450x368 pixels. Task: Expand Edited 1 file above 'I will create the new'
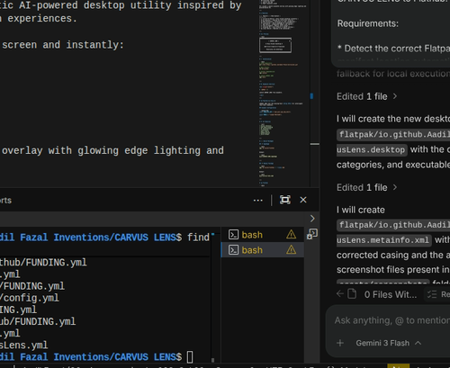[x=367, y=96]
